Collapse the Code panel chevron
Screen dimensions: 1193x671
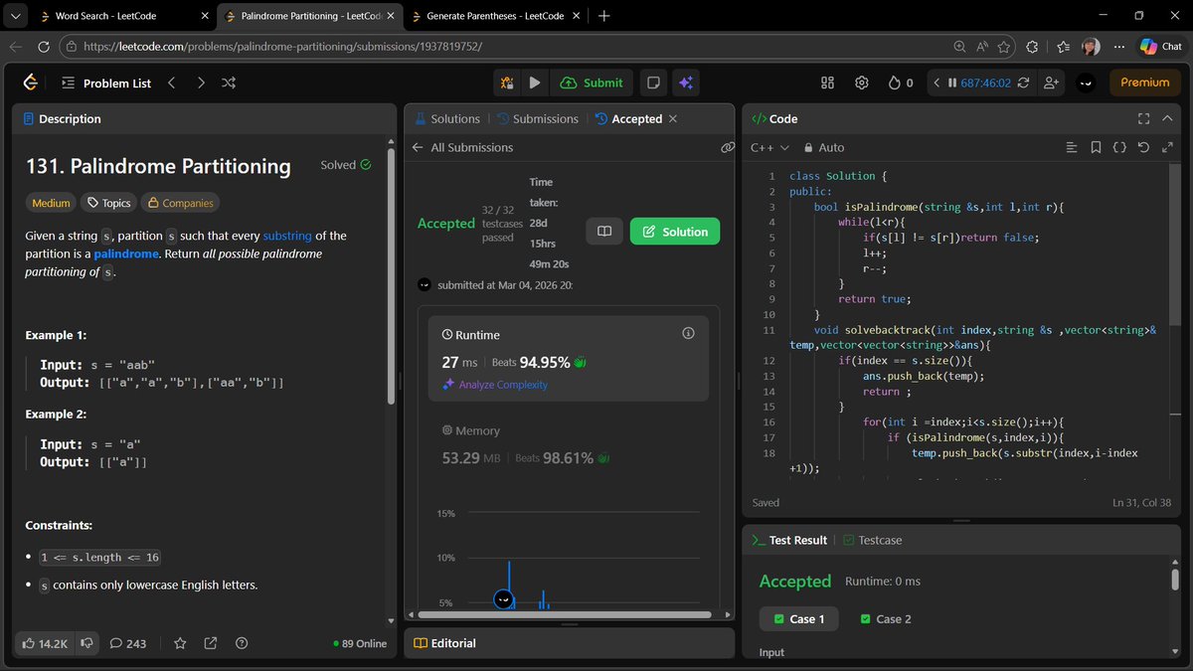1167,118
